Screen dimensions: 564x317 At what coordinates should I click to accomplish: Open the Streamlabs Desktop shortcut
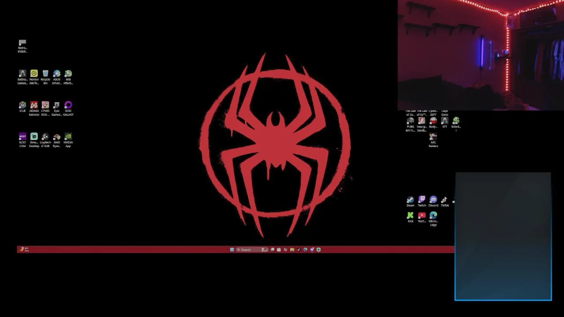(34, 140)
